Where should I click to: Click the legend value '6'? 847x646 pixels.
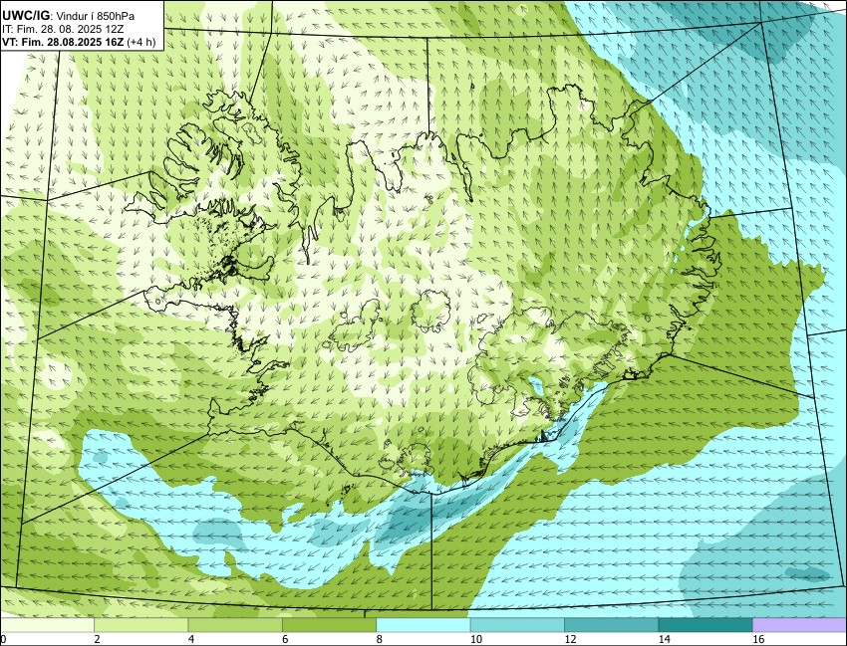click(285, 639)
